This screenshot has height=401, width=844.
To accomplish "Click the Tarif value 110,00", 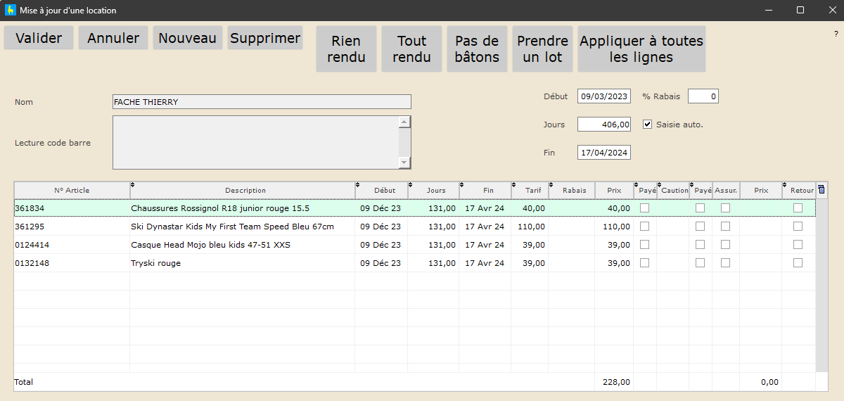I will point(532,227).
